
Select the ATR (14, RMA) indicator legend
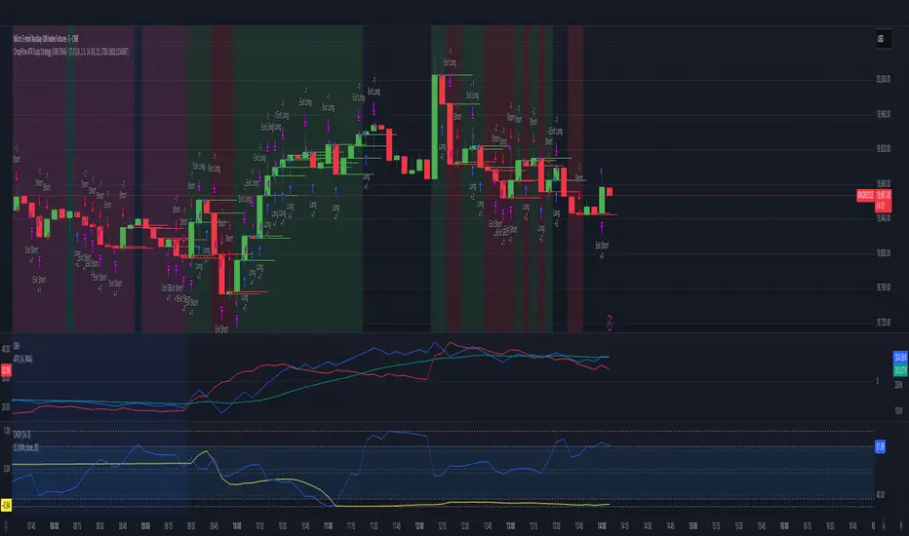click(22, 360)
